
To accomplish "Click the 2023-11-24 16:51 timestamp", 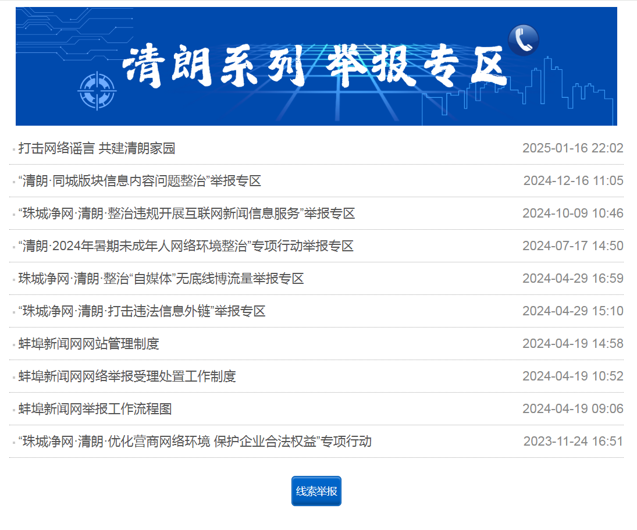I will pos(573,442).
